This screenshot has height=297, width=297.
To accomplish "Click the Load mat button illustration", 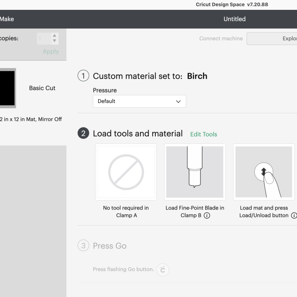I will (x=264, y=172).
